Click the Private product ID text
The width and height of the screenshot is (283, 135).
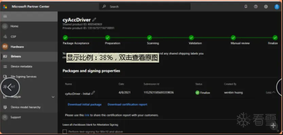88,28
